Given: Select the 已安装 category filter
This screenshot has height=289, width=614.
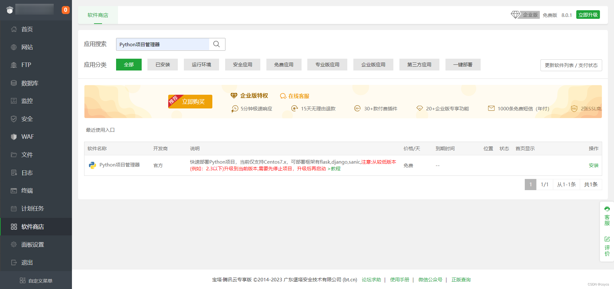Looking at the screenshot, I should [x=162, y=64].
